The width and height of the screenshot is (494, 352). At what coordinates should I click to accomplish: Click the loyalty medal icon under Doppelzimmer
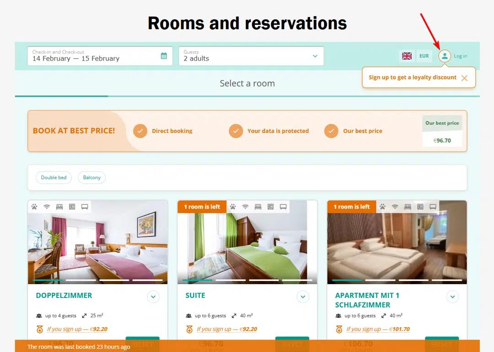tap(40, 329)
